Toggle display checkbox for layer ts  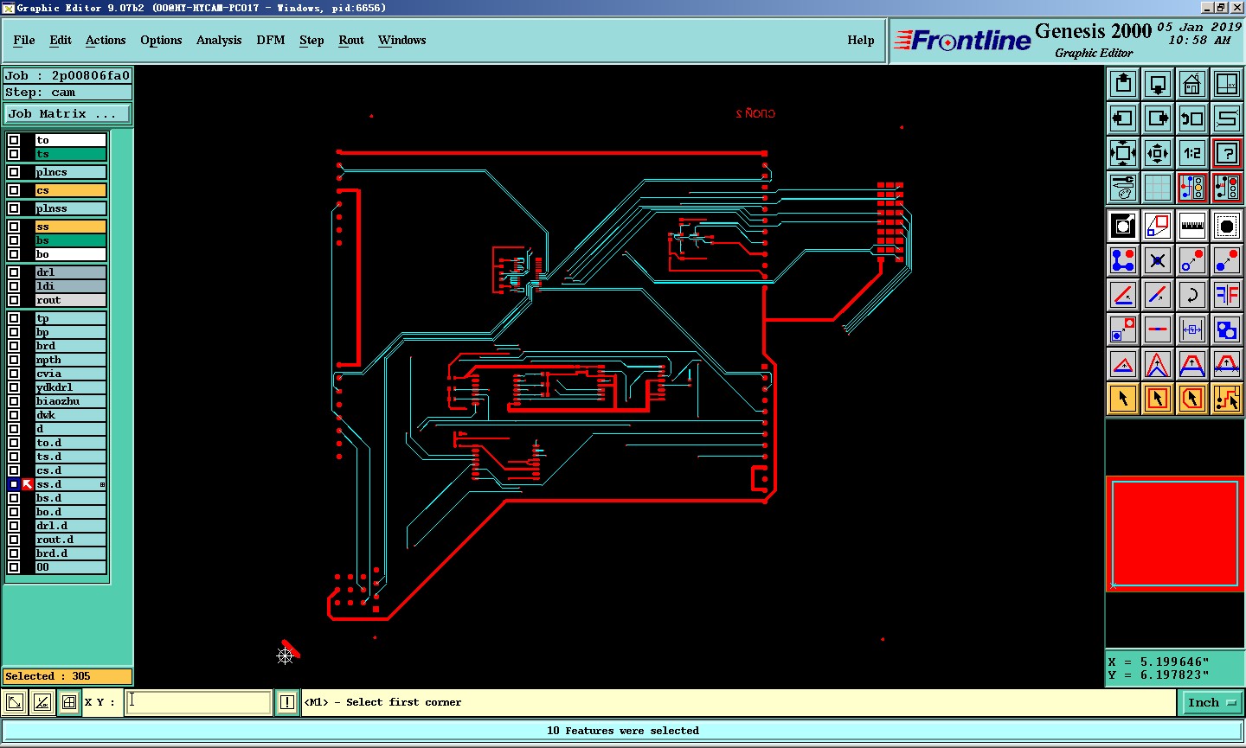(14, 154)
